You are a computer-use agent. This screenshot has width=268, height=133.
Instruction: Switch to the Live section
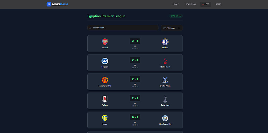206,4
